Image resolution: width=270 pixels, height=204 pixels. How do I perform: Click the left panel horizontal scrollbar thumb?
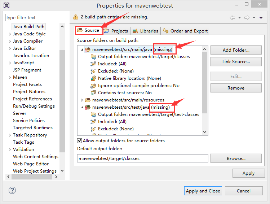pos(32,177)
